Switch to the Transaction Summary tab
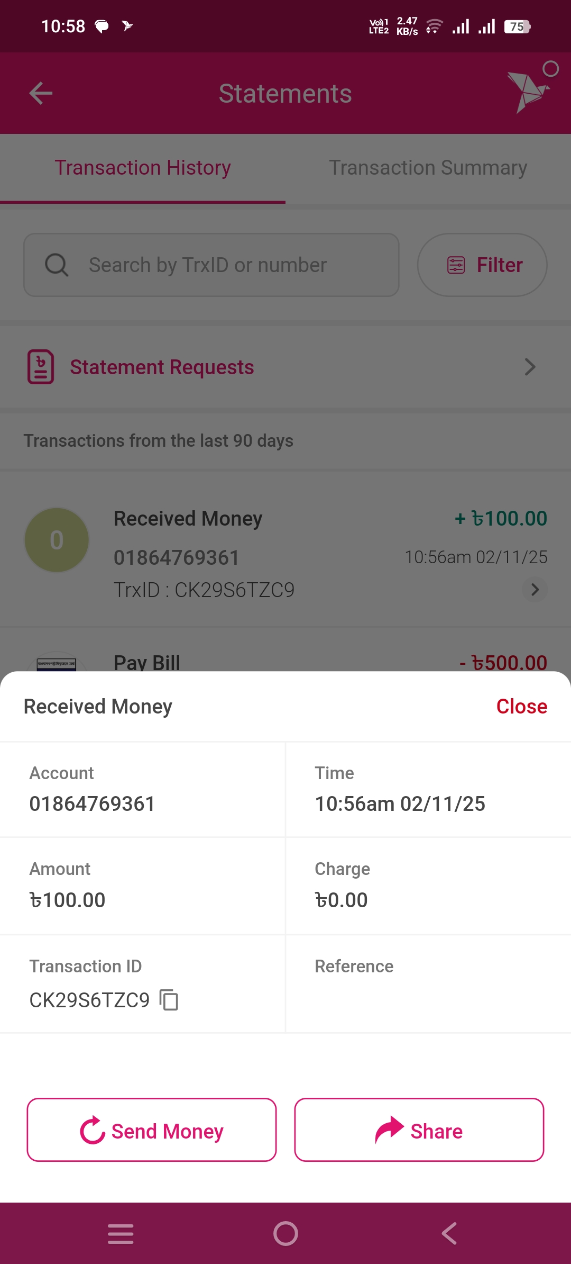Image resolution: width=571 pixels, height=1264 pixels. (x=428, y=168)
